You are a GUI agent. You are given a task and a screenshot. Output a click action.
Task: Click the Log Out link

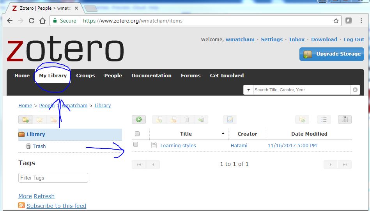point(354,40)
